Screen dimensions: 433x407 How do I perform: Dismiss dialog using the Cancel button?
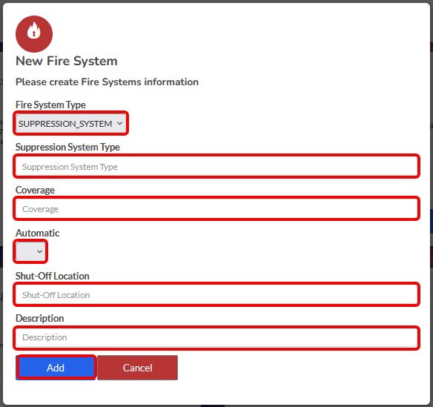[x=137, y=368]
